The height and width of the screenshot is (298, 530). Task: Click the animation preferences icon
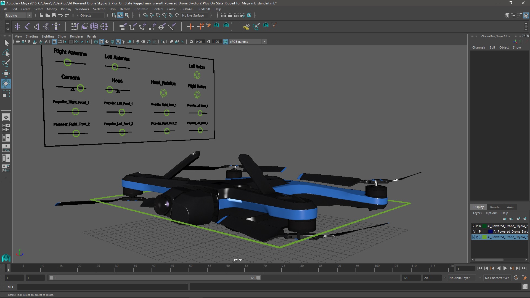[x=524, y=278]
